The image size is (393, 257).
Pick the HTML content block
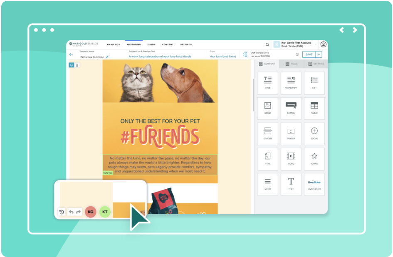click(x=267, y=158)
